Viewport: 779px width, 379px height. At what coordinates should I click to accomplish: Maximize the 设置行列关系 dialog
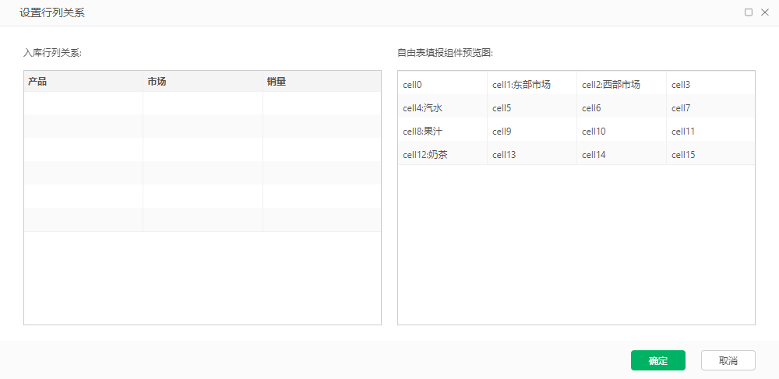[749, 12]
